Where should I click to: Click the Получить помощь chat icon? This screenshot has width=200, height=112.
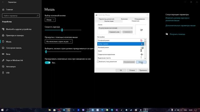pyautogui.click(x=167, y=34)
